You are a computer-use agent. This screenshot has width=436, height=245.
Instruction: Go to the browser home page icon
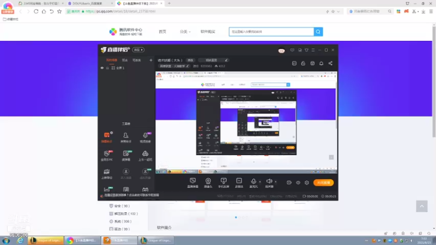(x=44, y=11)
